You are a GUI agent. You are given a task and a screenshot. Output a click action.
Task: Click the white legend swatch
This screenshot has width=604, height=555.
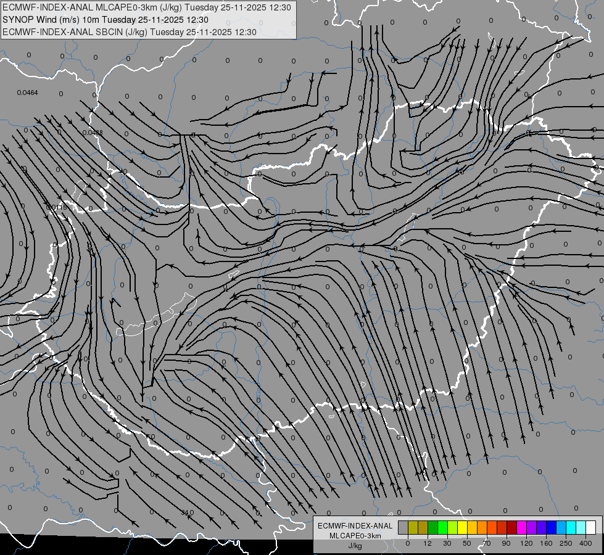click(x=591, y=527)
